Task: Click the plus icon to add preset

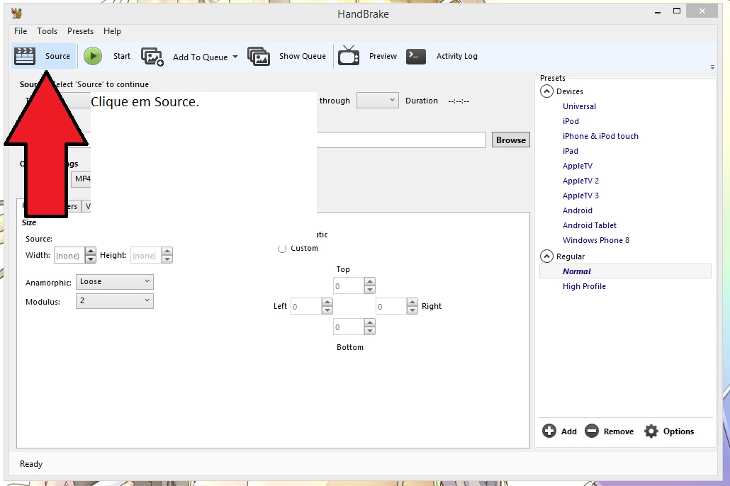Action: [x=549, y=431]
